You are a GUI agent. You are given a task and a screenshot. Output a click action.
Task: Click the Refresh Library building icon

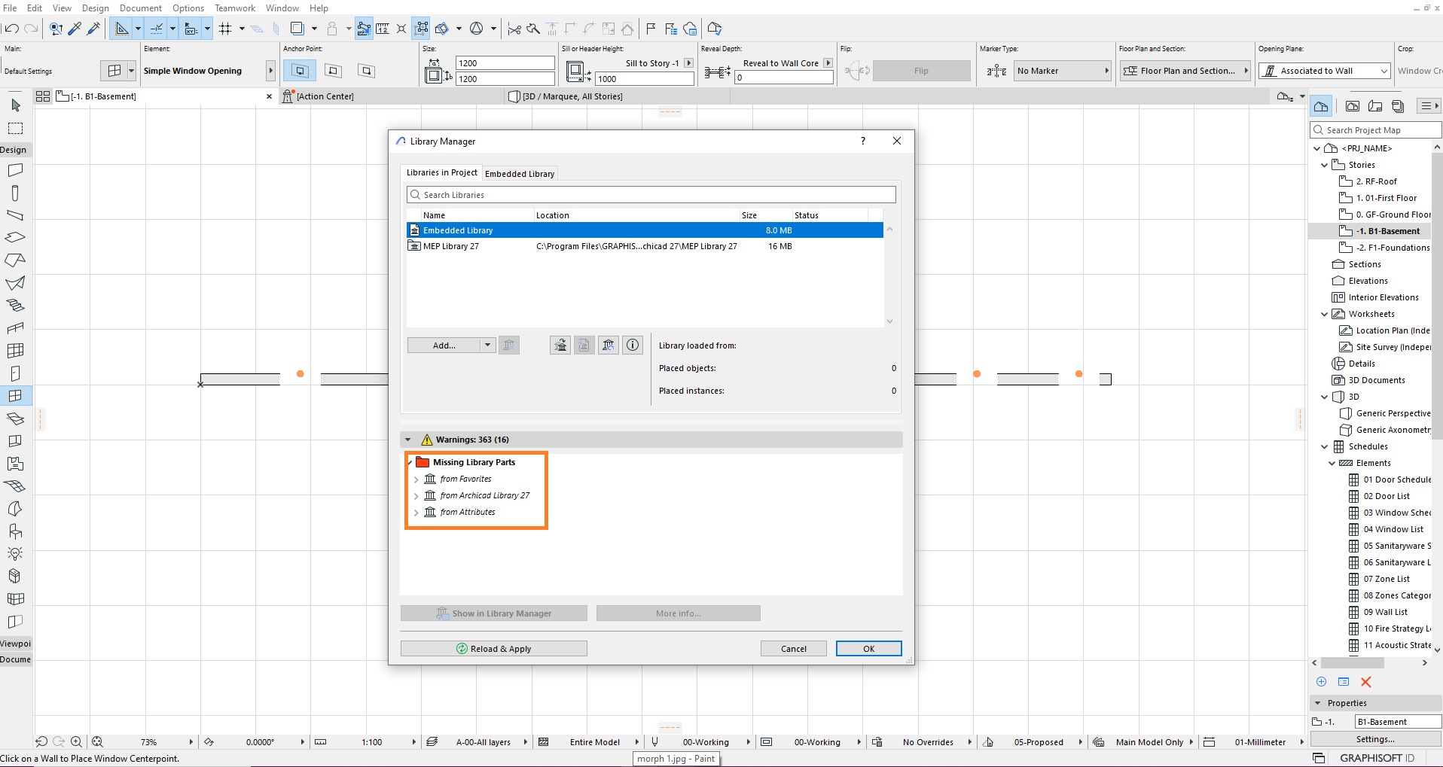[x=560, y=345]
